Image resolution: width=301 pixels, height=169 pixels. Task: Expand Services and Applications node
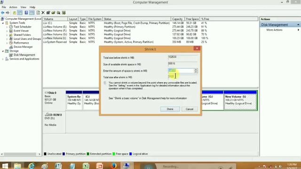(3, 59)
